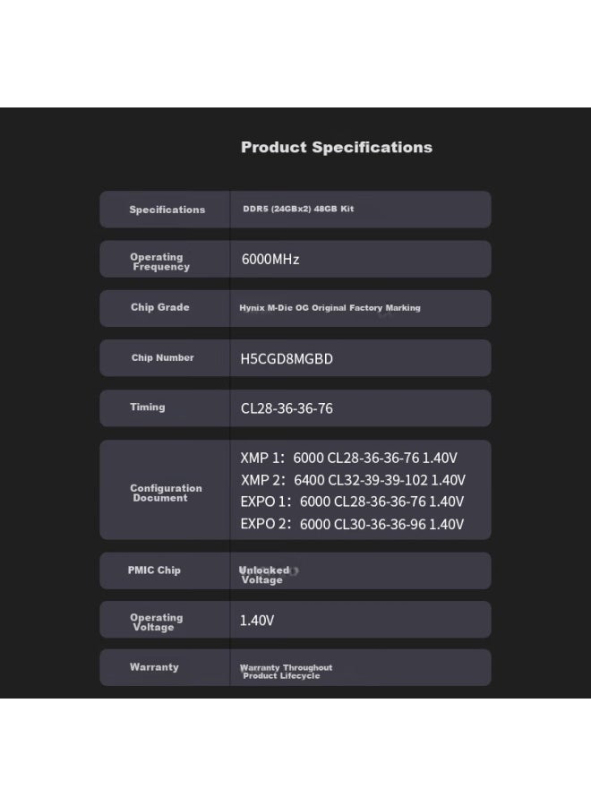Click Hynix M-Die OG Original Factory Marking text
591x806 pixels.
330,308
